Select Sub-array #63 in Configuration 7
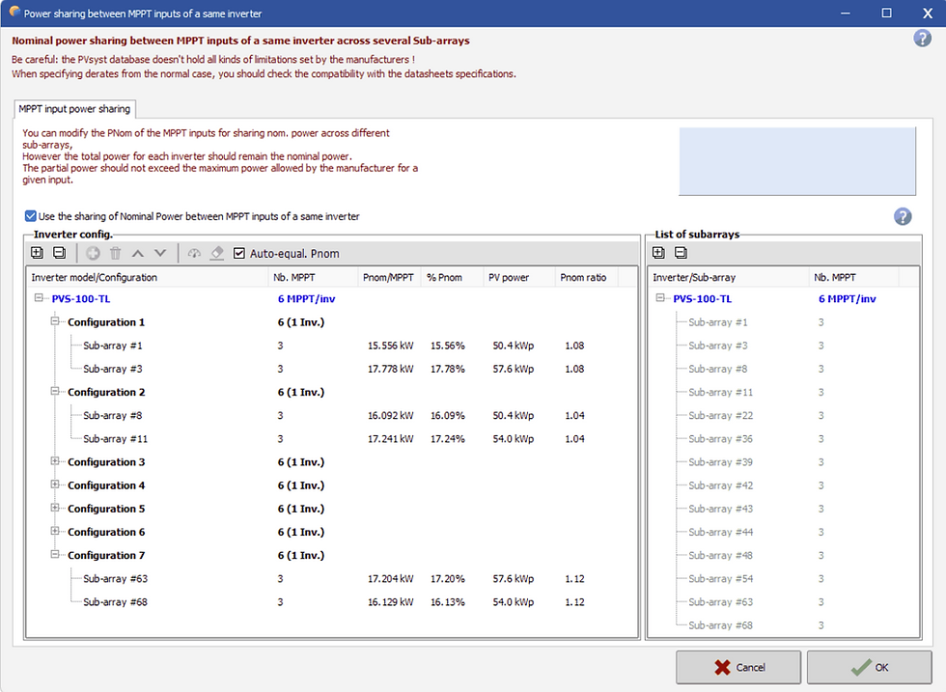This screenshot has height=692, width=946. 115,578
